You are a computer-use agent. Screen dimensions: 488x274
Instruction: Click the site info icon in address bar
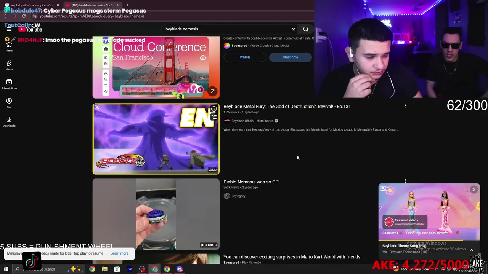click(35, 16)
